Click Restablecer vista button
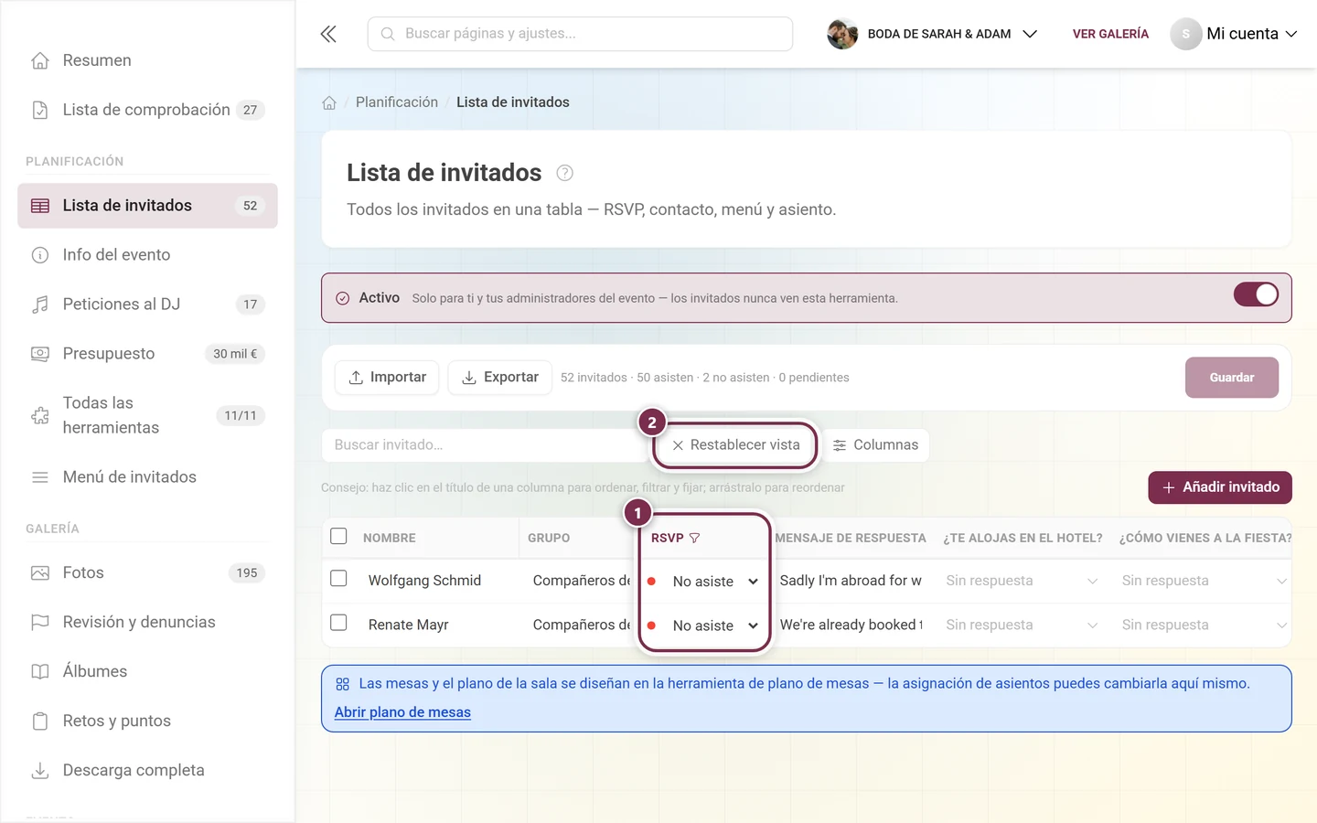Screen dimensions: 1317x823 coord(735,445)
